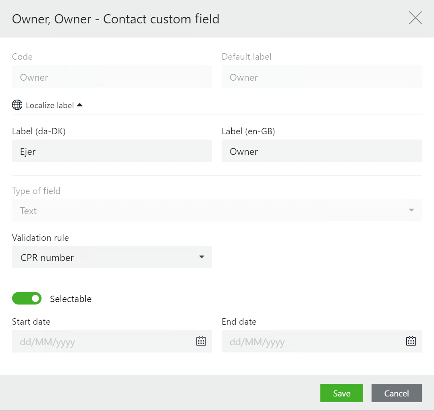Expand the Validation rule dropdown arrow
The height and width of the screenshot is (411, 434).
click(202, 257)
